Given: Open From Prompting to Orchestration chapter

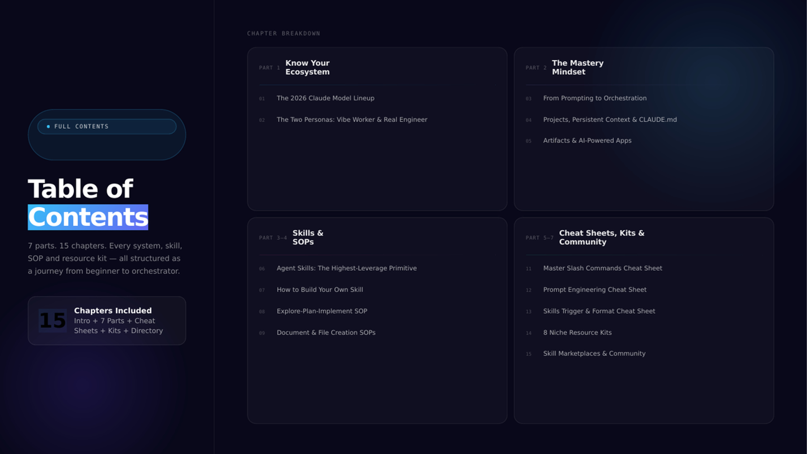Looking at the screenshot, I should (x=595, y=98).
